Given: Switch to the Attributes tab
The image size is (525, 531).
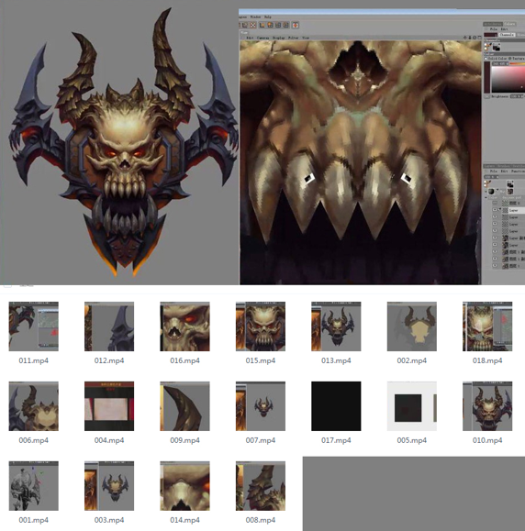Looking at the screenshot, I should pyautogui.click(x=493, y=24).
